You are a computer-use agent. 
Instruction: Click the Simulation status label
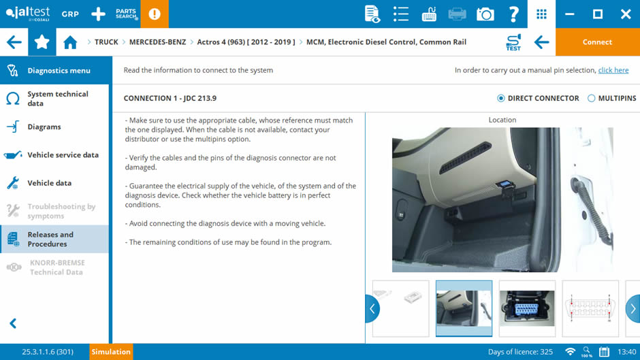(x=111, y=352)
